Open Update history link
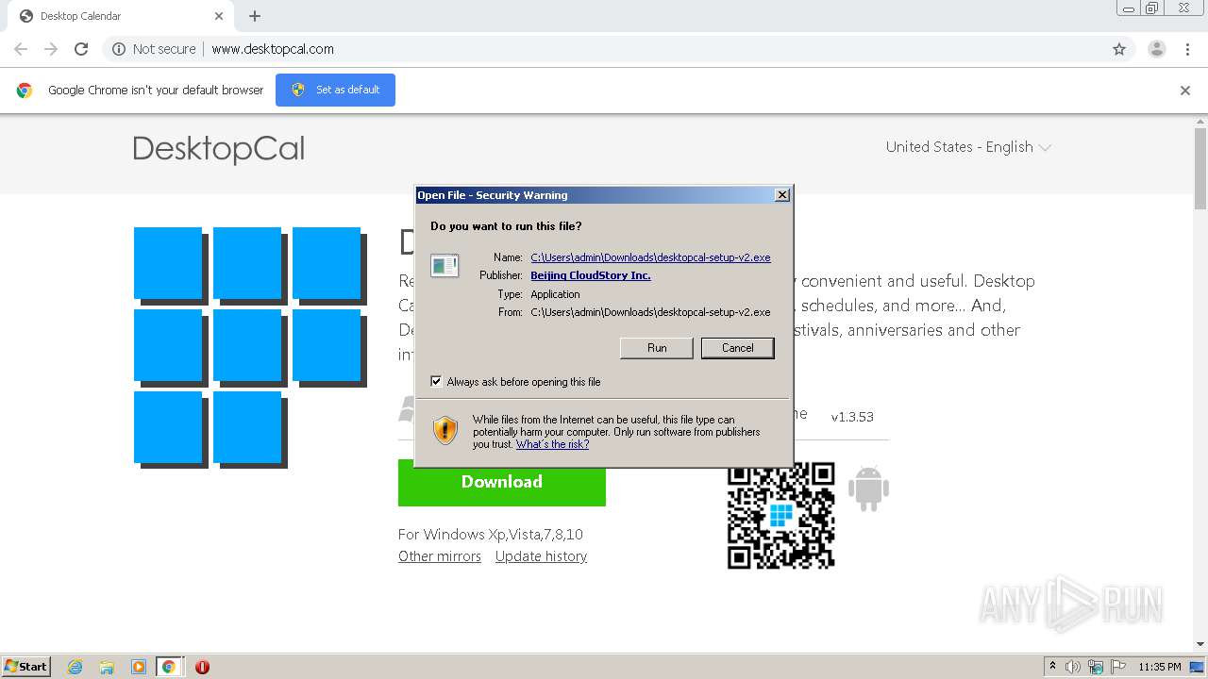Image resolution: width=1208 pixels, height=679 pixels. tap(541, 556)
